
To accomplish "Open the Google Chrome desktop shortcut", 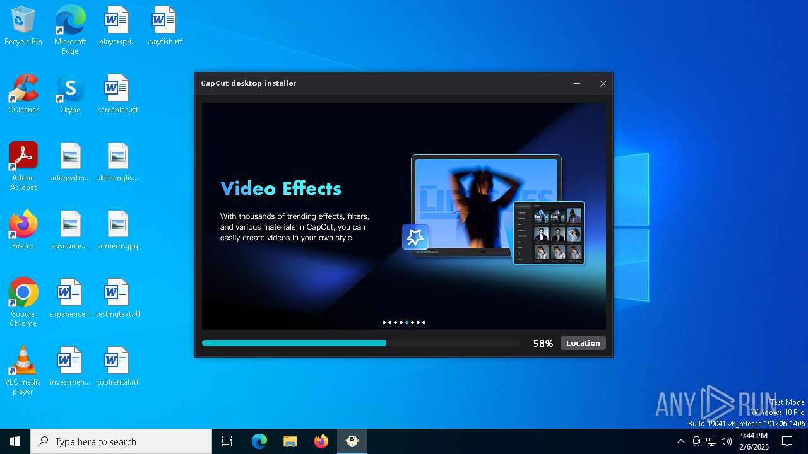I will pos(23,302).
